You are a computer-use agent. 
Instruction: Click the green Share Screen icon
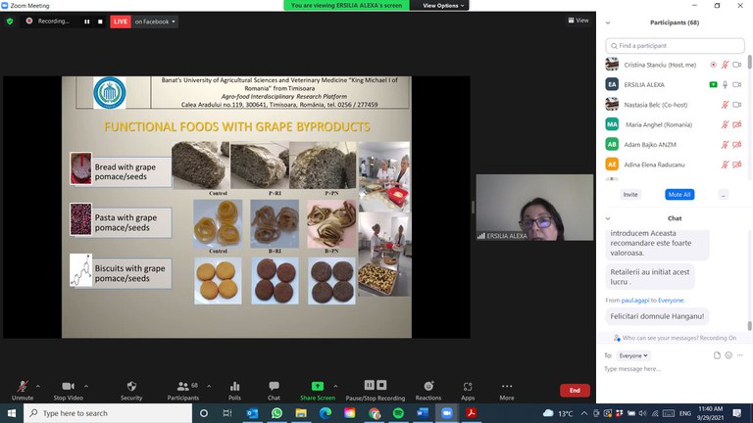pos(317,387)
